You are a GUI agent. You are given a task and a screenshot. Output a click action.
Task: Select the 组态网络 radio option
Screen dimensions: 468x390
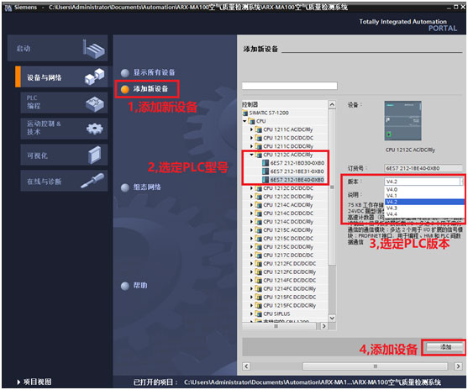(124, 187)
